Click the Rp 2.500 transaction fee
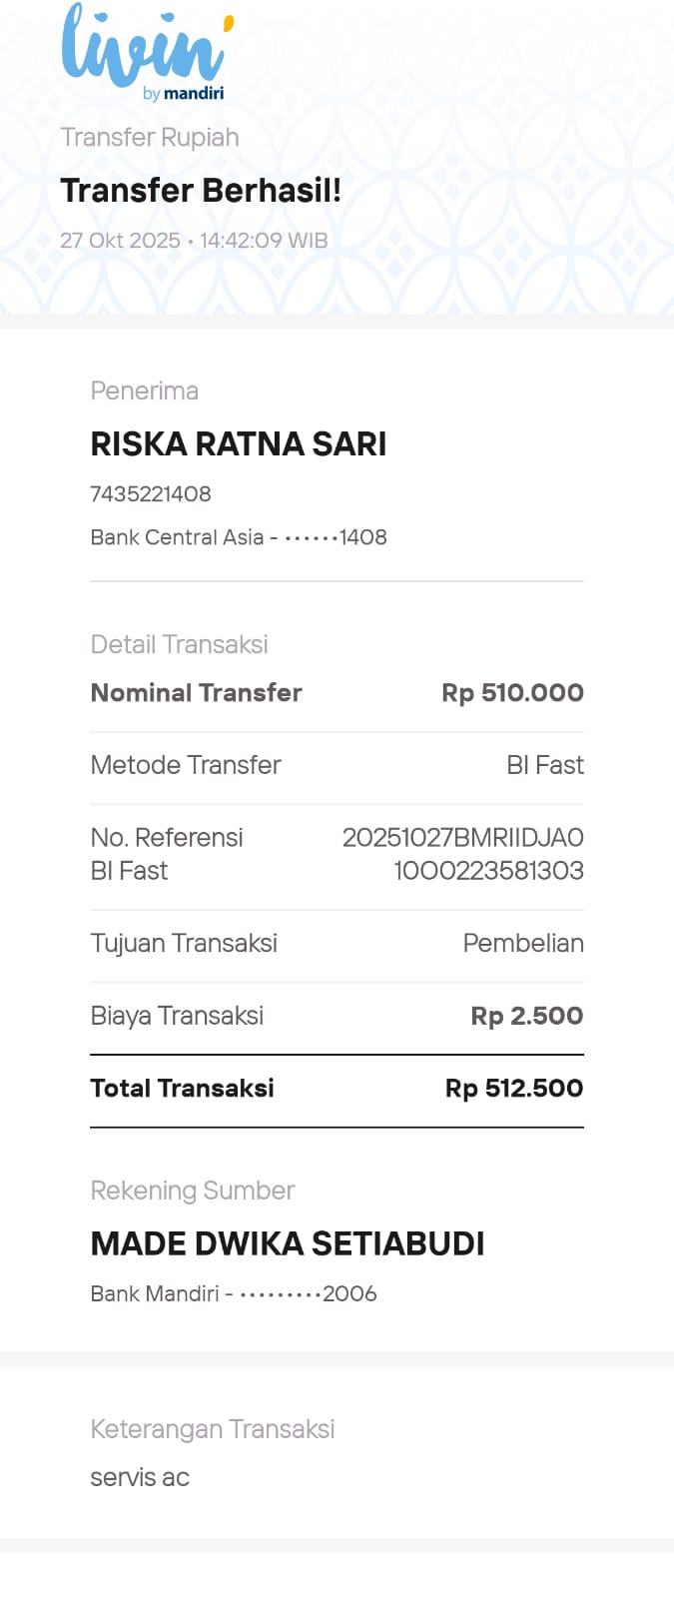This screenshot has height=1598, width=674. pos(526,1016)
